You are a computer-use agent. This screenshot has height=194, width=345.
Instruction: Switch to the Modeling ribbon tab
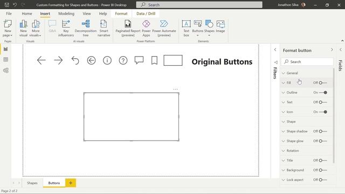(x=66, y=13)
